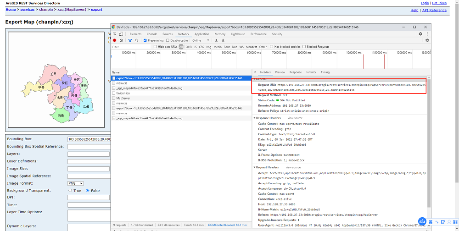Click the Baidu input method du icon

[422, 222]
